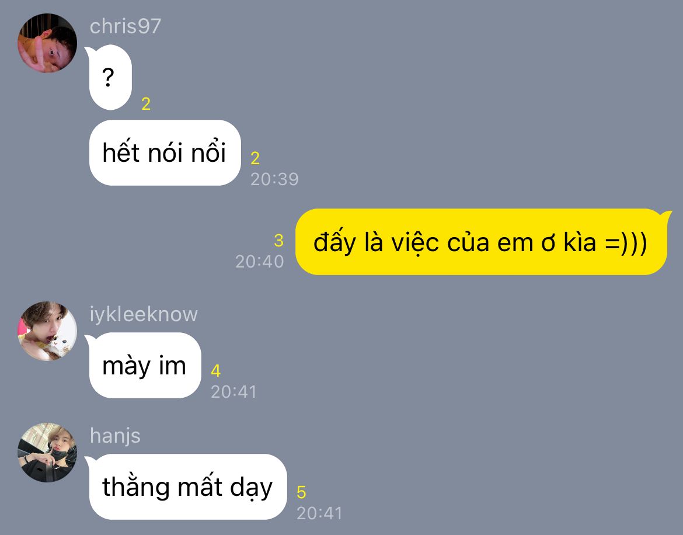The width and height of the screenshot is (683, 535).
Task: Click the 20:39 timestamp
Action: [274, 179]
